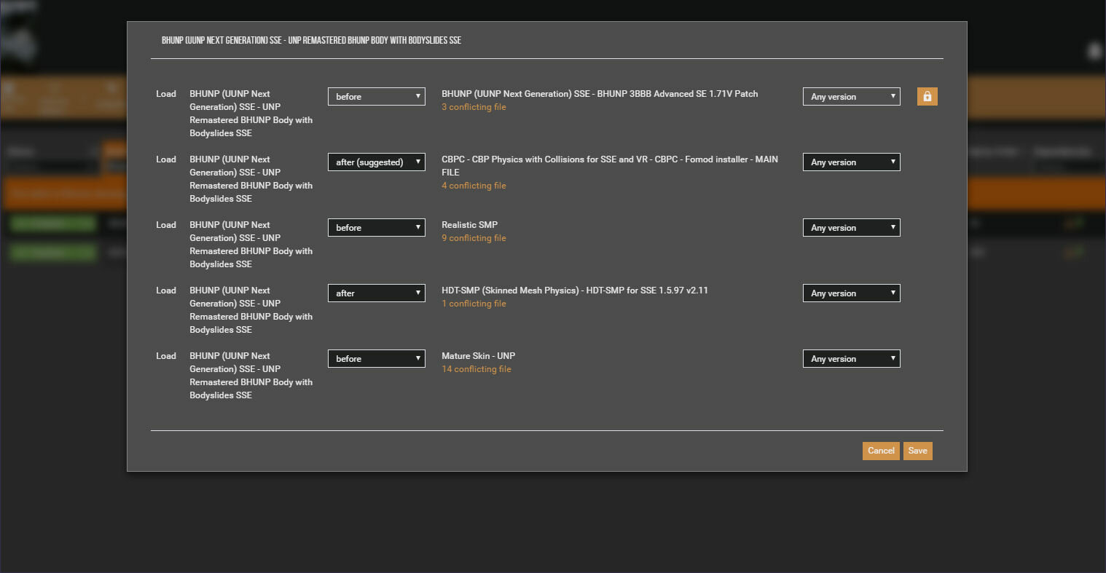Open the 'Any version' dropdown for the HDT-SMP rule
The width and height of the screenshot is (1106, 573).
[x=852, y=293]
